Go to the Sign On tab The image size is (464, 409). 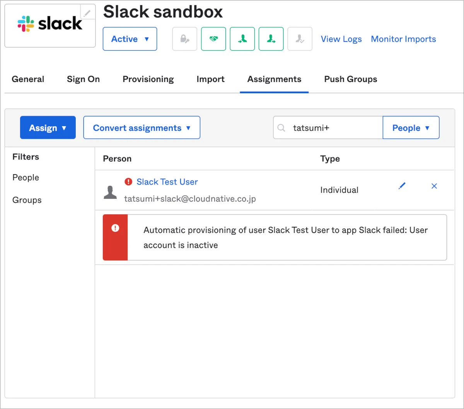(x=83, y=79)
